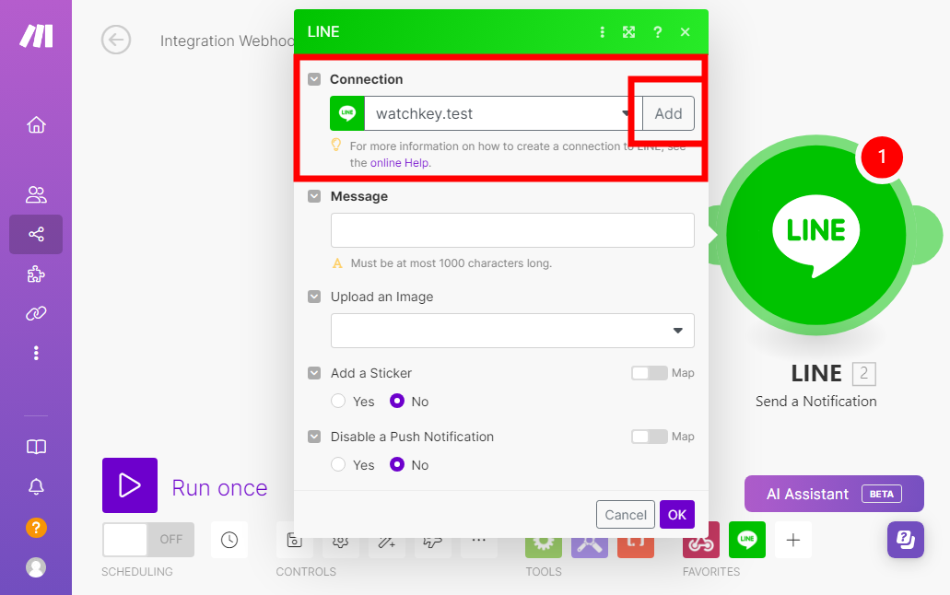Open help for the LINE module dialog
950x595 pixels.
657,32
